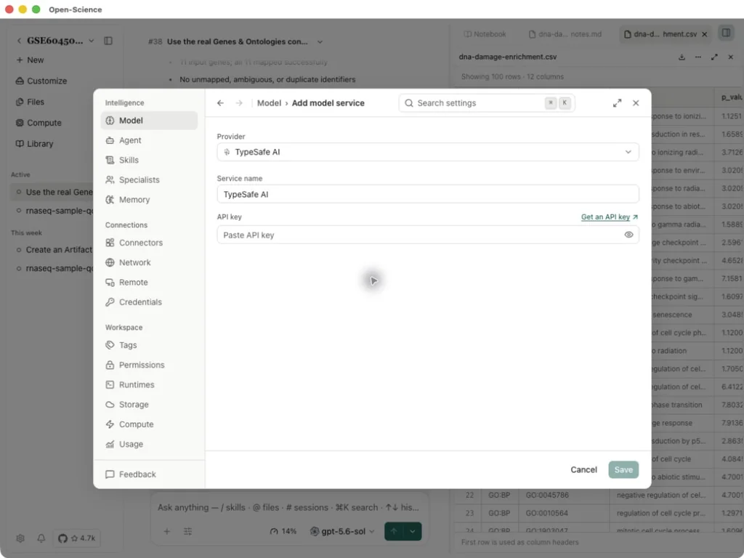Go forward in settings navigation
744x558 pixels.
coord(239,103)
